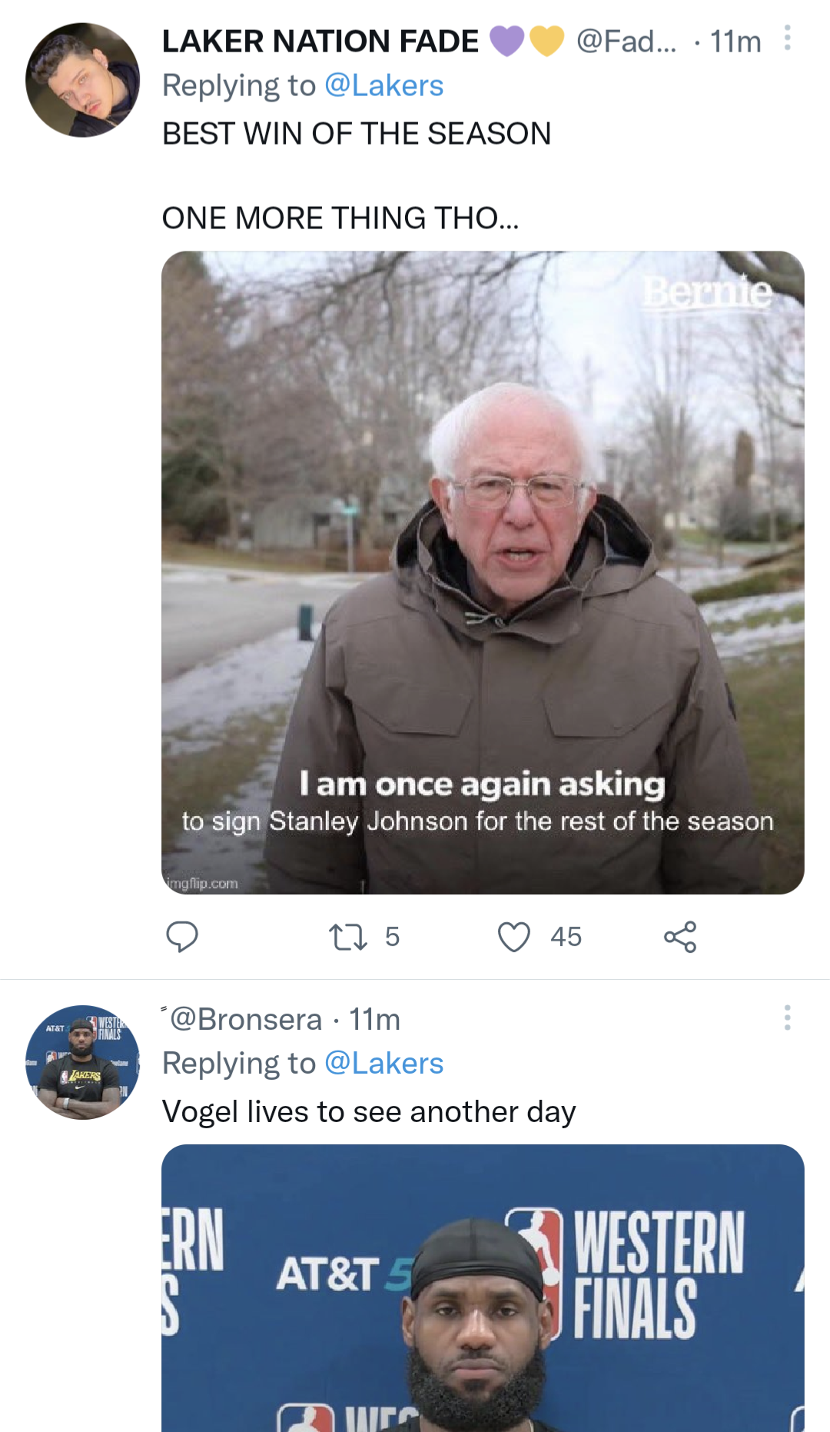Open @Lakers link in @Bronsera reply
The width and height of the screenshot is (830, 1432).
[x=383, y=1064]
